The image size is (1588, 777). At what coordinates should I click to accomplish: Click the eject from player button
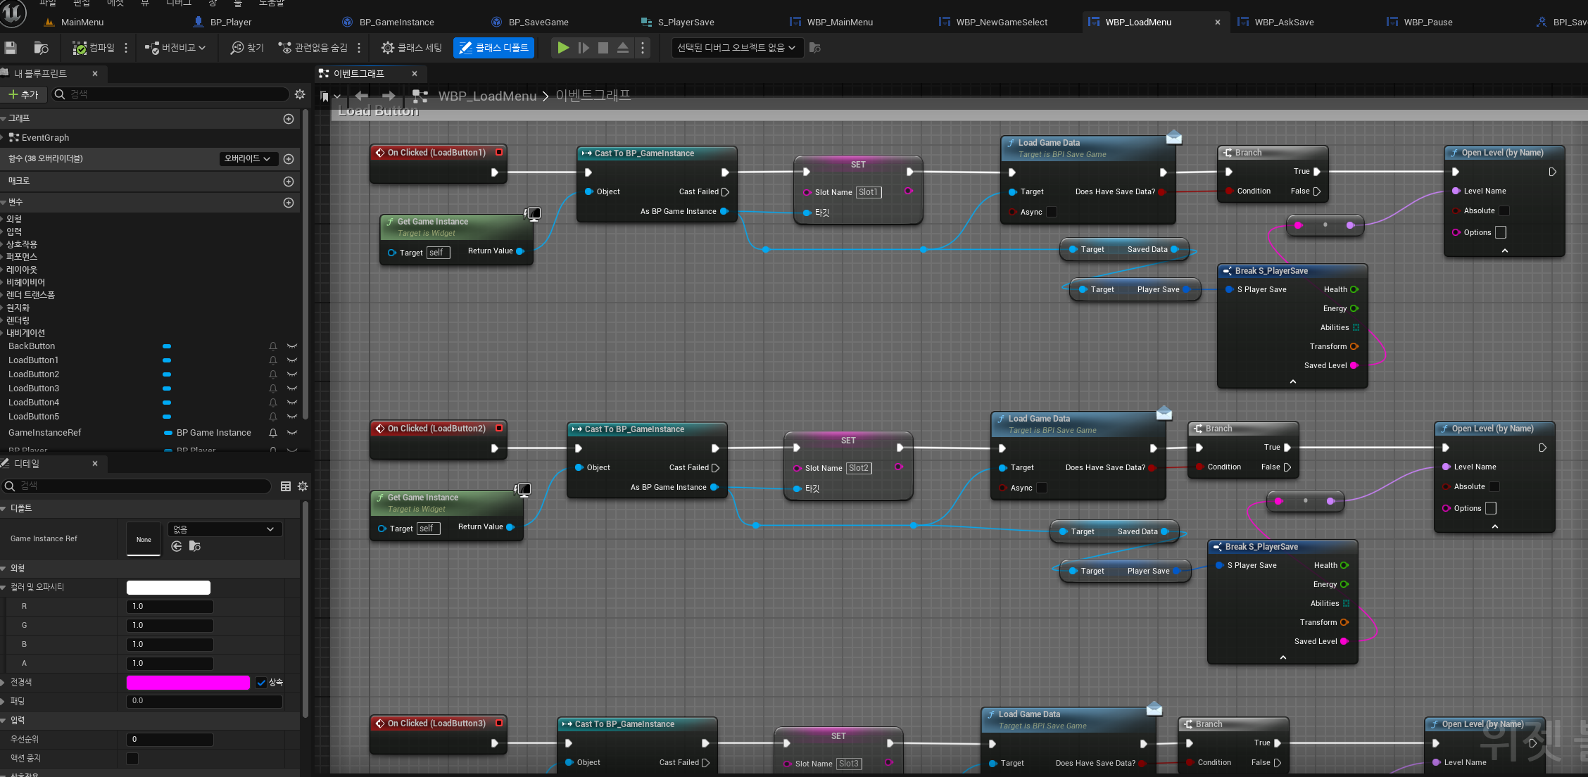click(x=623, y=48)
